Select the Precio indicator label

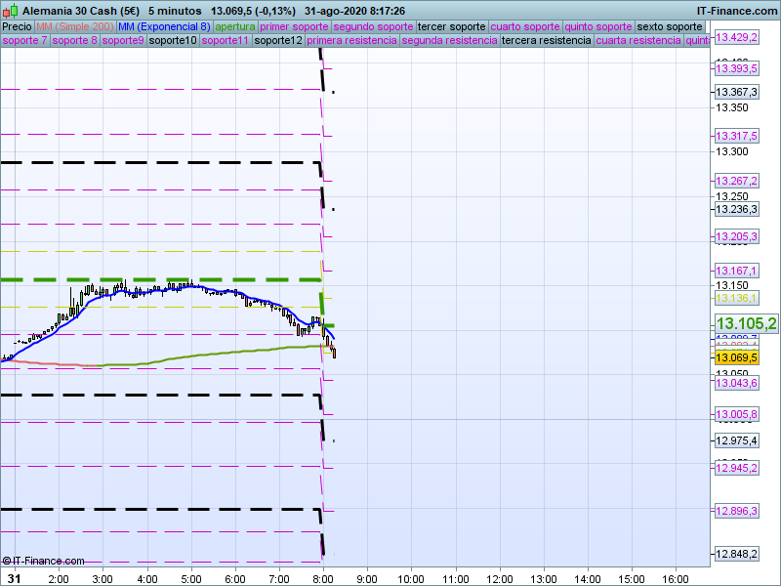17,26
